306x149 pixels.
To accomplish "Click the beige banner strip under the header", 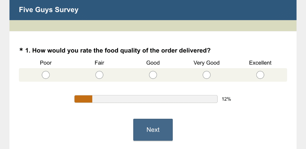I will (x=153, y=26).
